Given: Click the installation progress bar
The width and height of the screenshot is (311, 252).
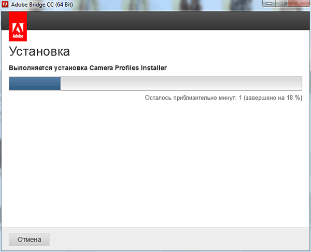Looking at the screenshot, I should coord(155,83).
